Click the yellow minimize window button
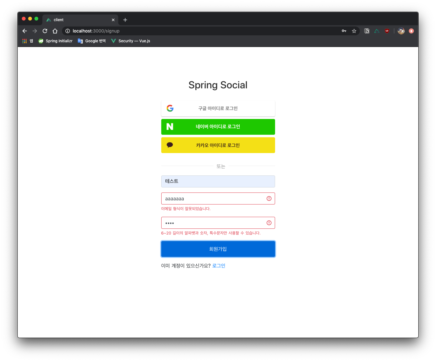The image size is (436, 361). pyautogui.click(x=30, y=19)
